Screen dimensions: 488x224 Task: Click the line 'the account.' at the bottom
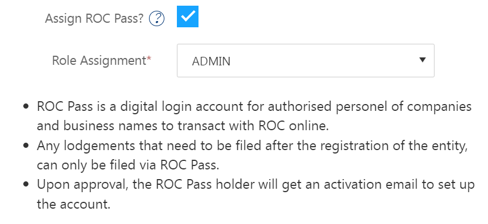(x=74, y=205)
